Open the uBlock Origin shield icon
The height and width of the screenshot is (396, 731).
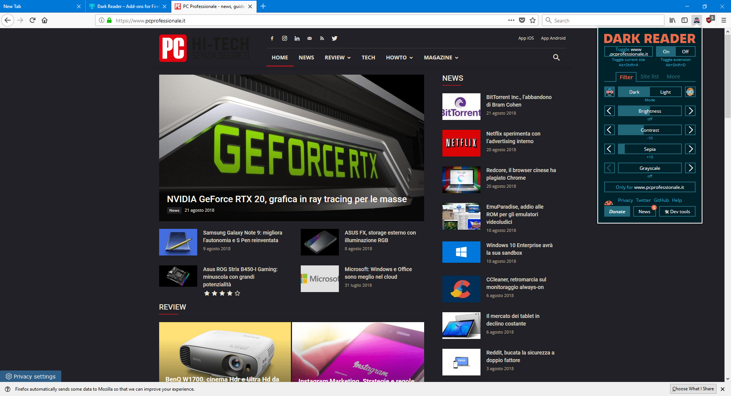(709, 20)
